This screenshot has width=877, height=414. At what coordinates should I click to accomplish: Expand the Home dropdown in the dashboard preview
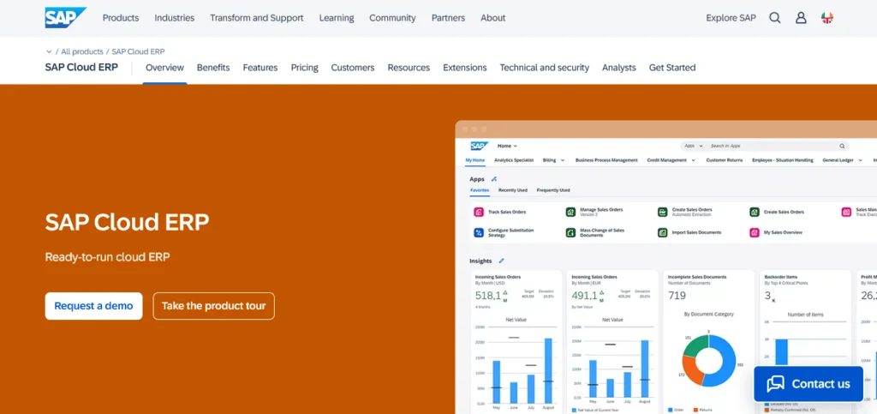[508, 147]
